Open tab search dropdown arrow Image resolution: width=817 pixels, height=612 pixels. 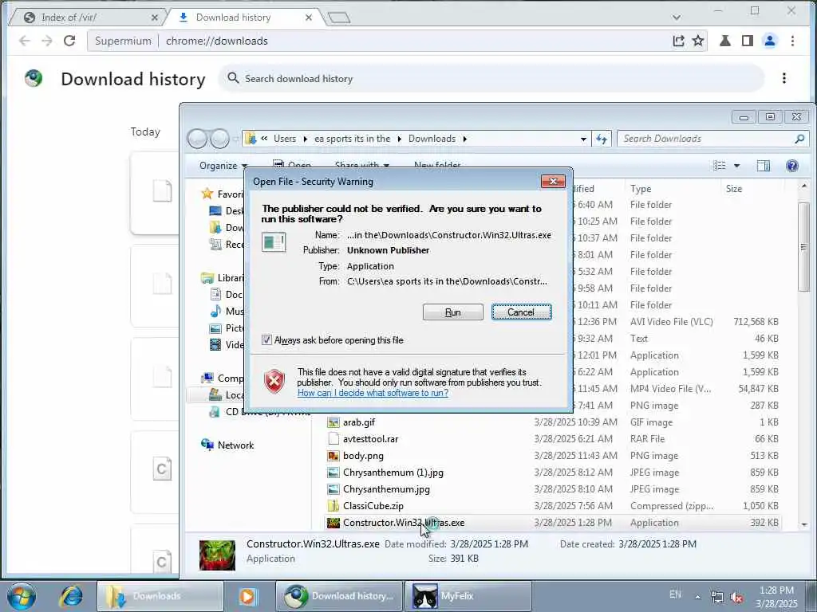[677, 18]
